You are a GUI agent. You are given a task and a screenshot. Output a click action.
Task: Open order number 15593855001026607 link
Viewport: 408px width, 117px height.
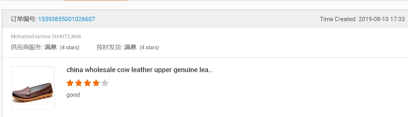67,19
